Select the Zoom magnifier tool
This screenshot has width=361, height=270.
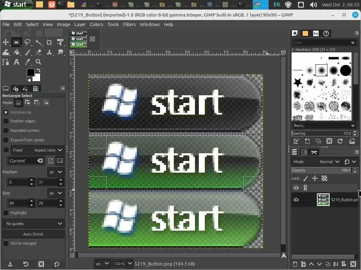point(38,62)
